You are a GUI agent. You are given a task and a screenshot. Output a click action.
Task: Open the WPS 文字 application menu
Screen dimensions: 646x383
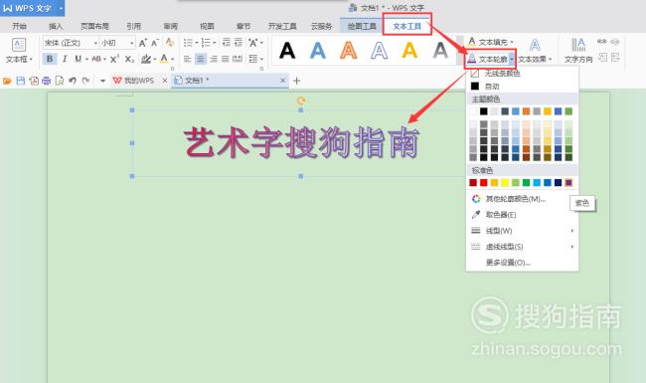pos(32,8)
